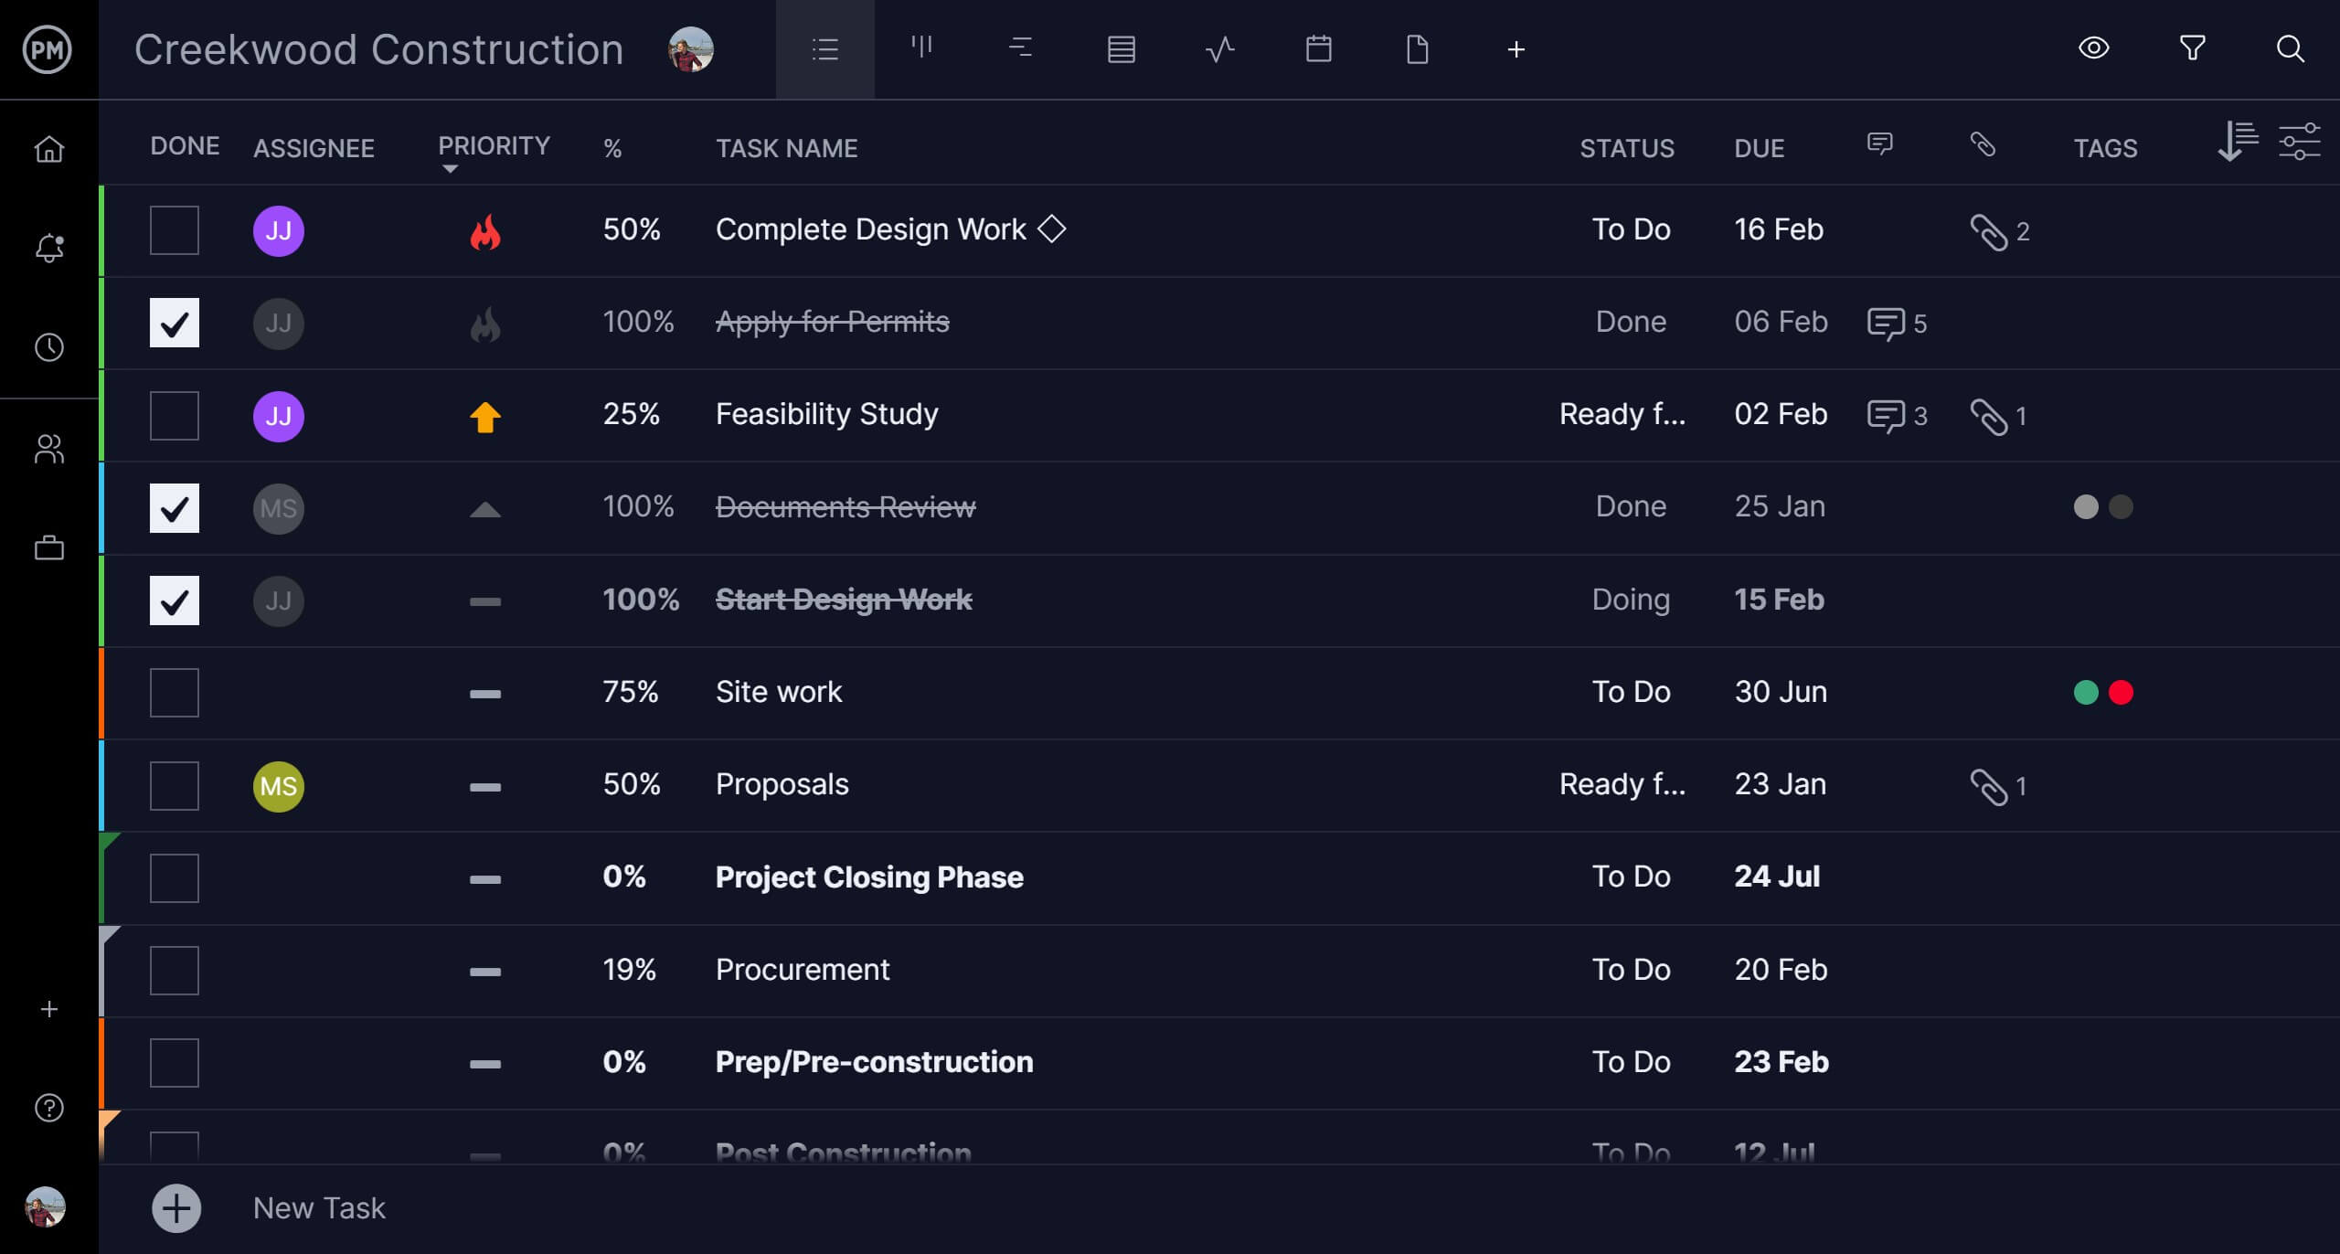Viewport: 2340px width, 1254px height.
Task: Click the Creekwood Construction project title
Action: click(x=378, y=49)
